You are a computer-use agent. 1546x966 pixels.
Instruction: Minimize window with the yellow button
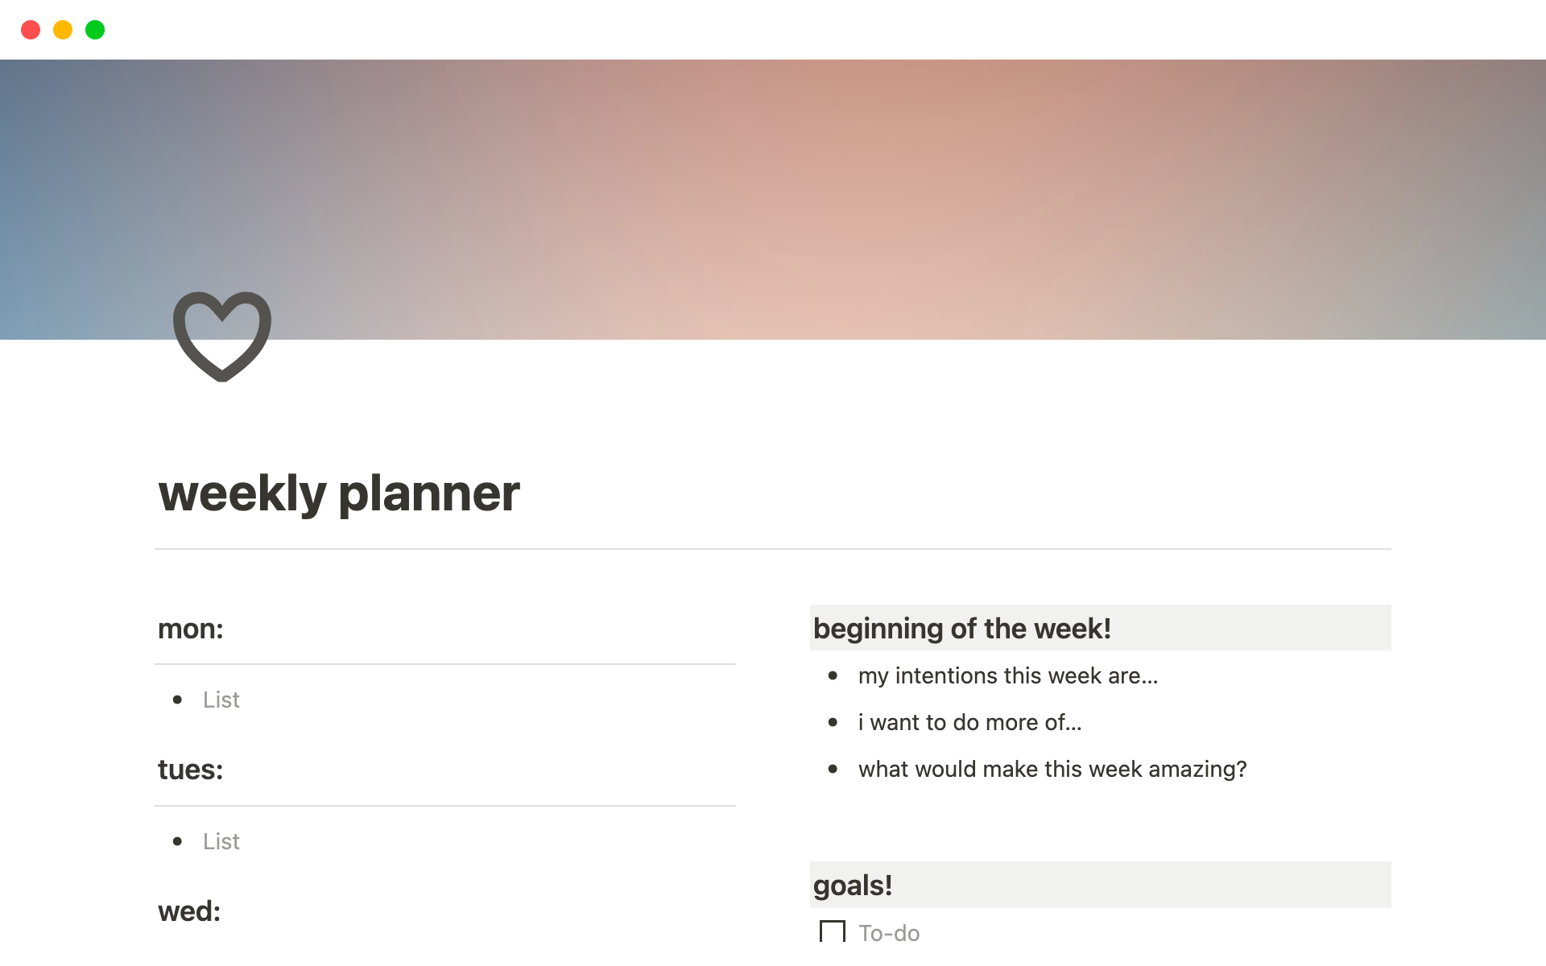click(x=63, y=29)
